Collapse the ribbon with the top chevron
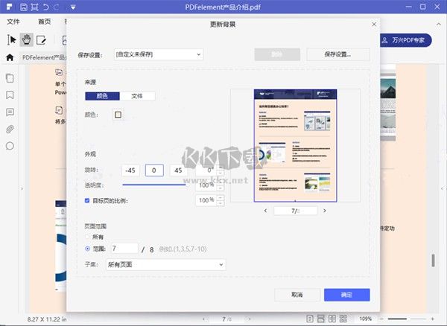Image resolution: width=447 pixels, height=326 pixels. point(439,25)
